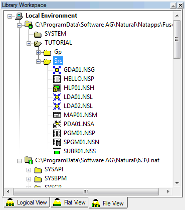Click the GDA01.NSG global data area icon
Image resolution: width=185 pixels, height=210 pixels.
pyautogui.click(x=57, y=70)
